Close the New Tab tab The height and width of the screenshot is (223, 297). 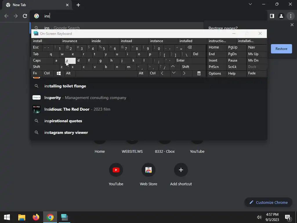pyautogui.click(x=67, y=5)
